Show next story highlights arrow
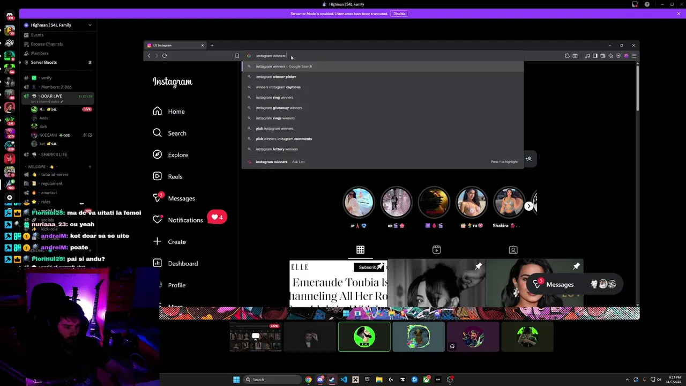686x386 pixels. 528,206
